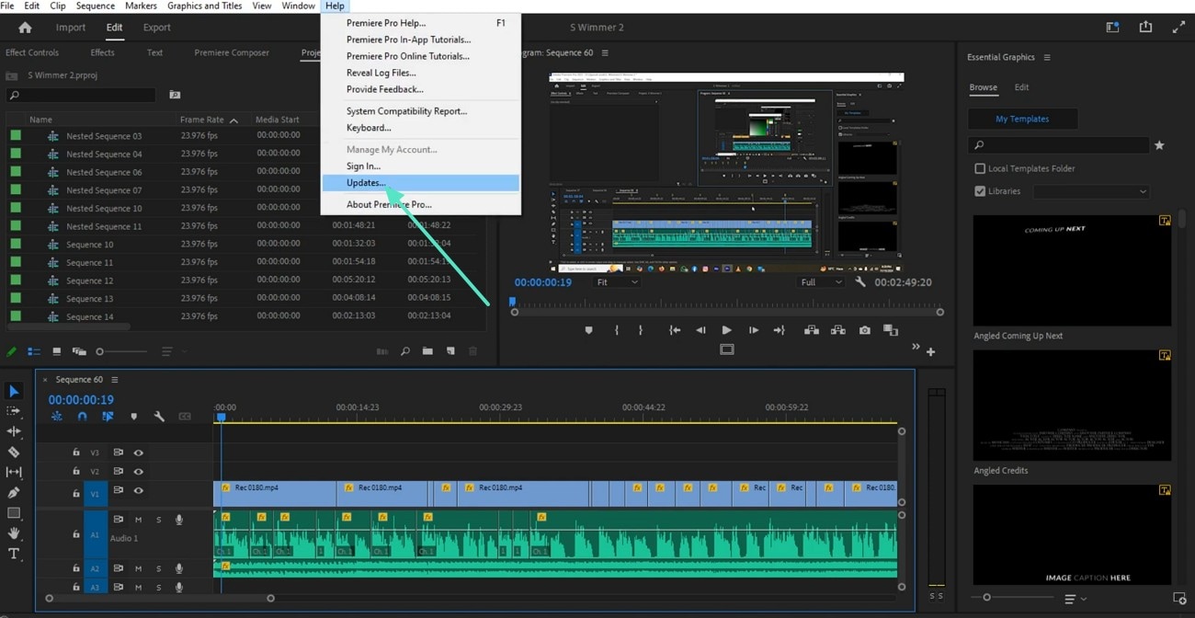Click Safe Margins button below play controls
Image resolution: width=1195 pixels, height=618 pixels.
727,349
